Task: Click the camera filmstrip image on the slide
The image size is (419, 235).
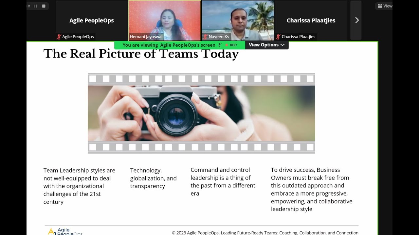Action: [x=201, y=113]
